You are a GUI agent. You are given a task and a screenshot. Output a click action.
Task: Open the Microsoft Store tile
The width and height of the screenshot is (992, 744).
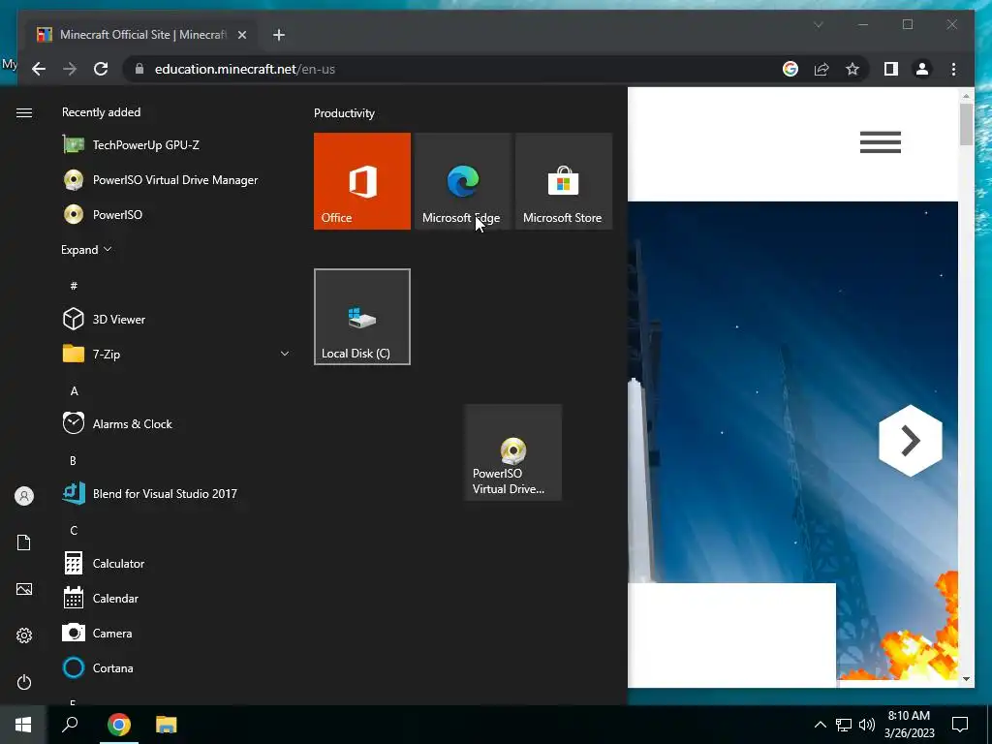pos(564,181)
